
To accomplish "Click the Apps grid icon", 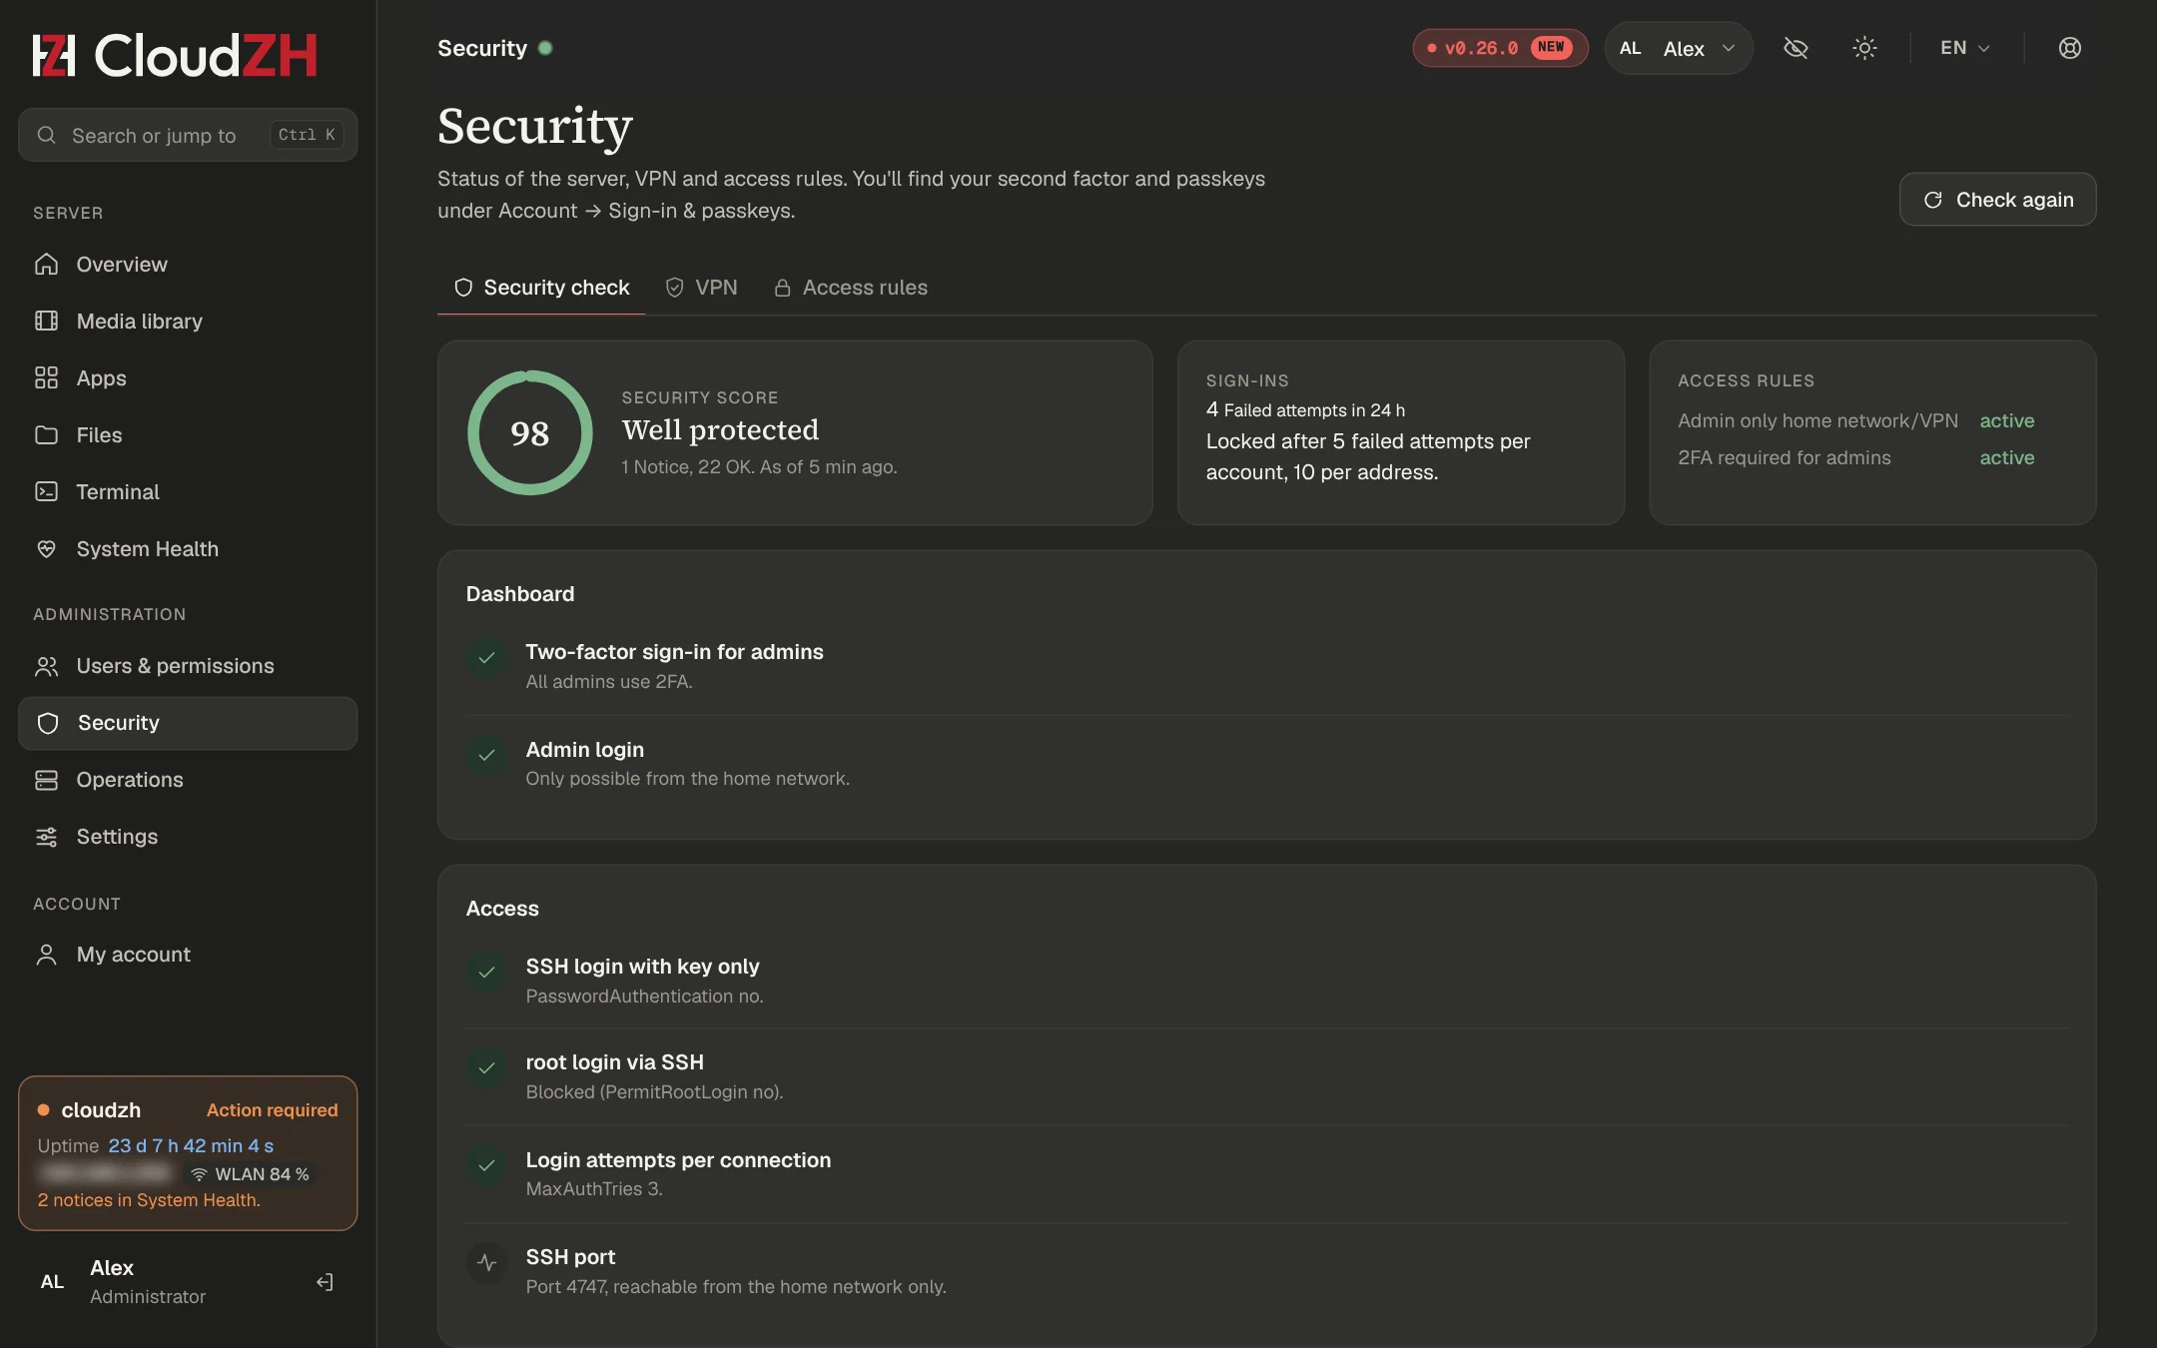I will click(x=46, y=378).
